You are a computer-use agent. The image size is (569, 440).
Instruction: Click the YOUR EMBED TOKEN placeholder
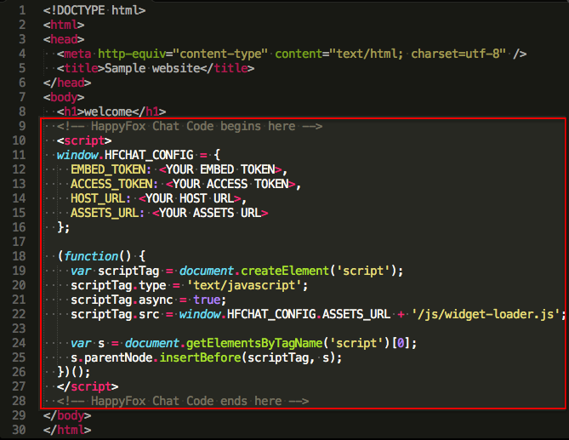click(x=220, y=169)
